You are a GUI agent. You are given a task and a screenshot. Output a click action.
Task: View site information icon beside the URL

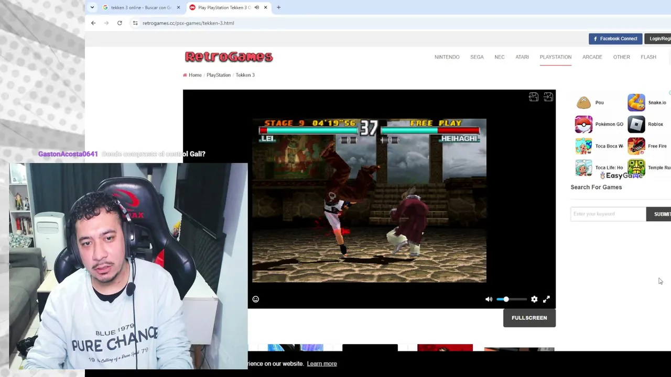[x=135, y=23]
